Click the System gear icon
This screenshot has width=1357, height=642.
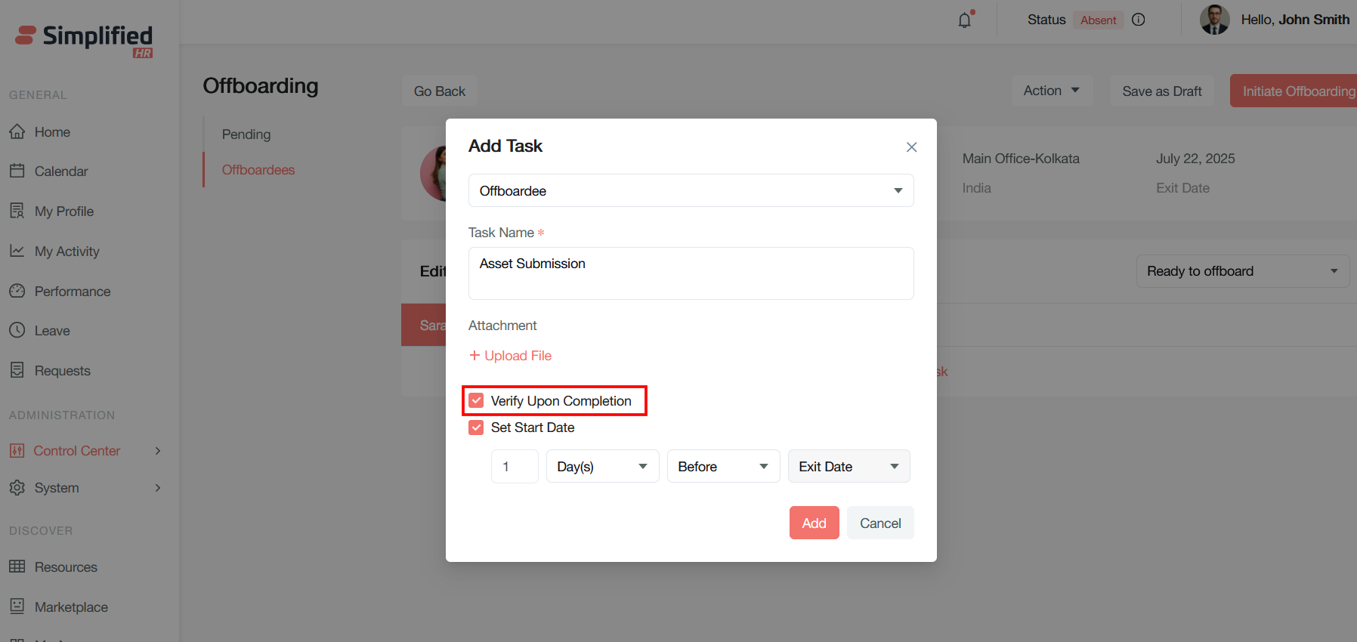click(17, 487)
